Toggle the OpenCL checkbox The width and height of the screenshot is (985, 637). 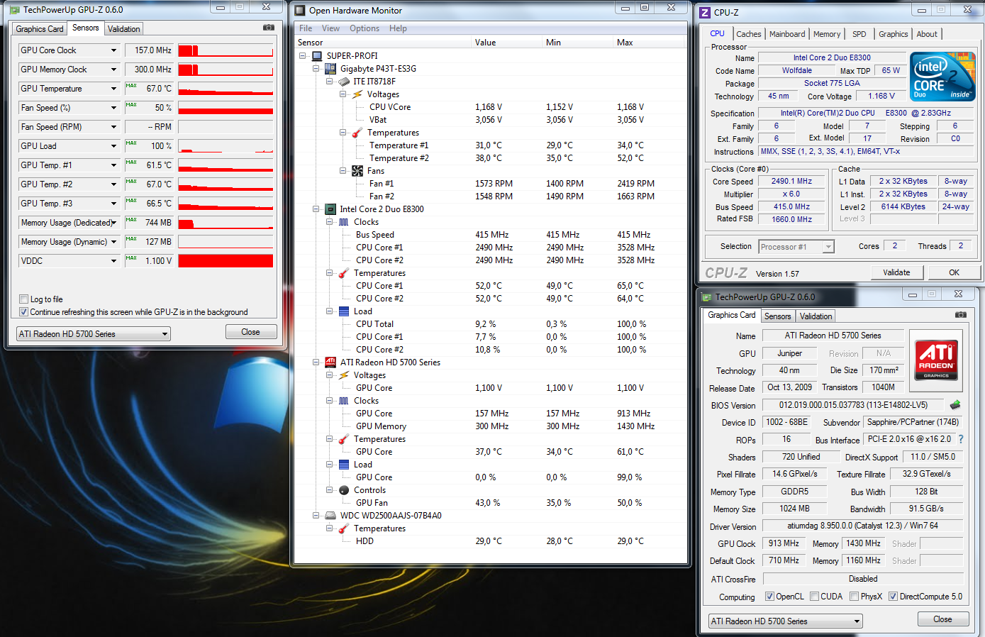769,597
